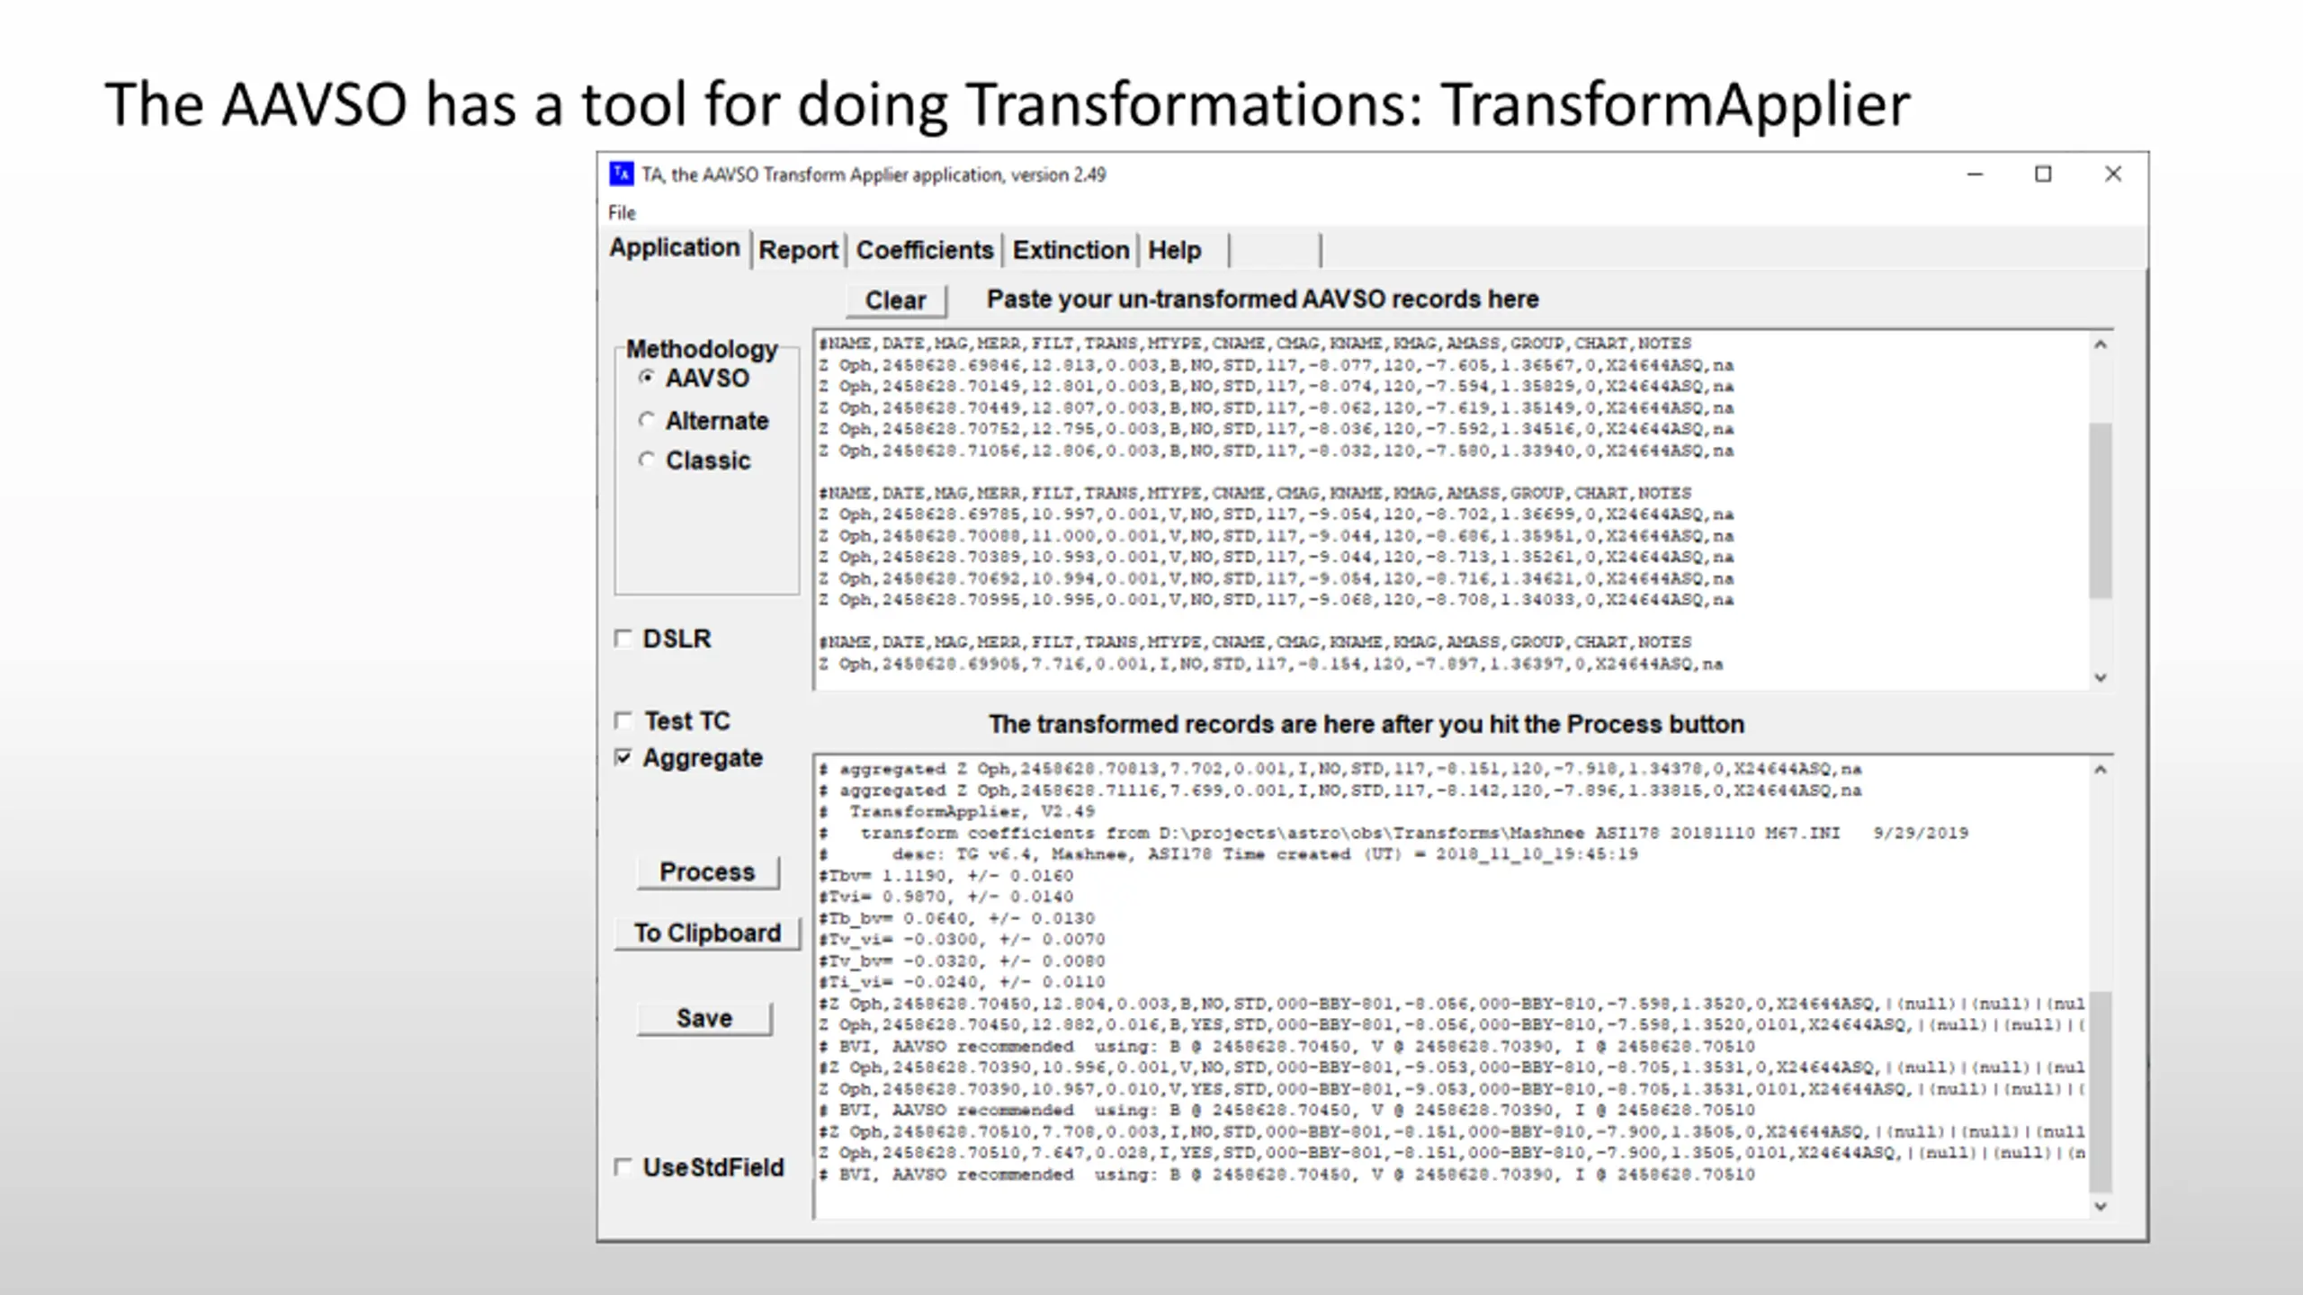Click the 'desc: TG v6.4, Mashnee' line

click(1228, 854)
